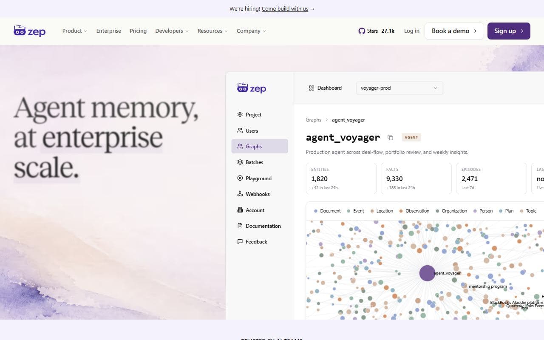Click the mentorship program node label
Screen dimensions: 544x340
(488, 286)
